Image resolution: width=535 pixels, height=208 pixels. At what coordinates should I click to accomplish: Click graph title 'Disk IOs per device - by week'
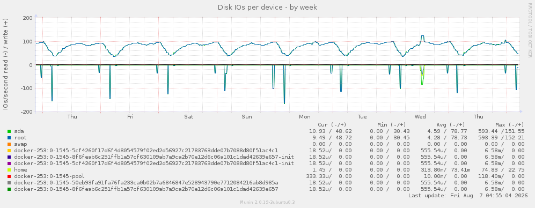click(x=267, y=7)
